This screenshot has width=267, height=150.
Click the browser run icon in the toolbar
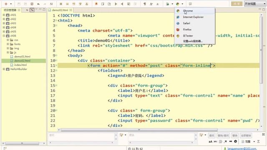[178, 4]
